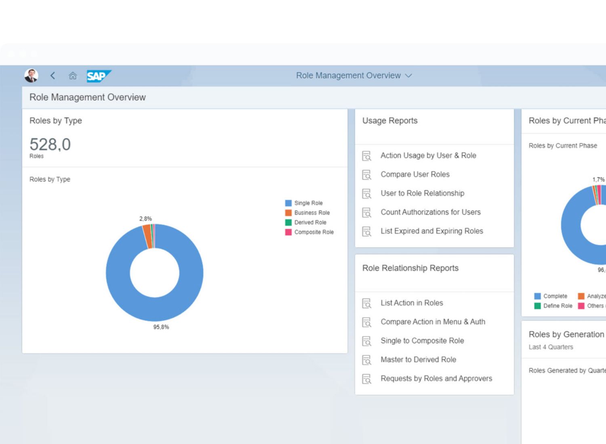Open the Roles by Generation card header
Screen dimensions: 606x444
click(x=566, y=334)
